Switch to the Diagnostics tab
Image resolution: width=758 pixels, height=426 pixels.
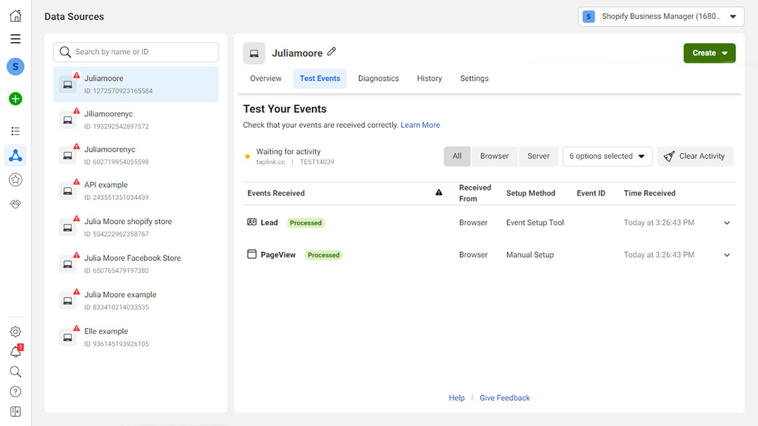point(378,79)
